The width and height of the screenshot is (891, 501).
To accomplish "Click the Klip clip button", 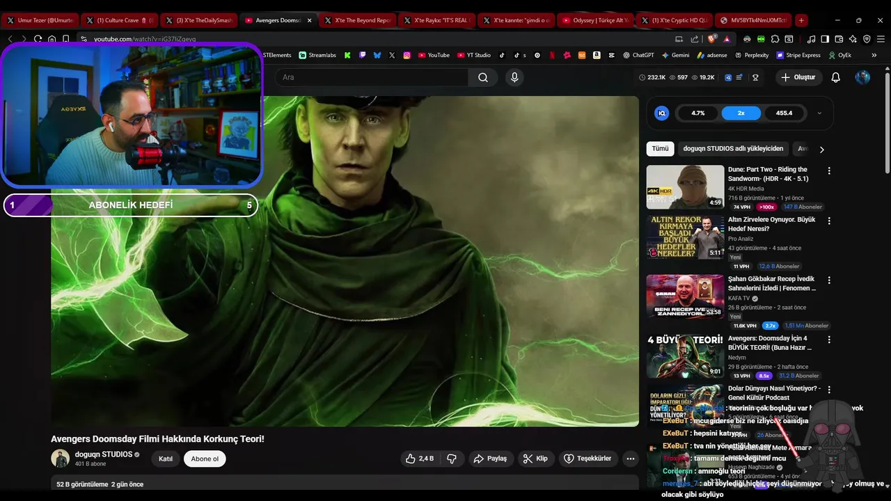I will point(535,459).
